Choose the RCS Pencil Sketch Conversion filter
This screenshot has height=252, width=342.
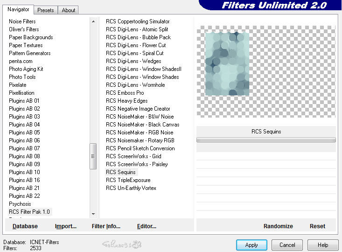point(140,148)
